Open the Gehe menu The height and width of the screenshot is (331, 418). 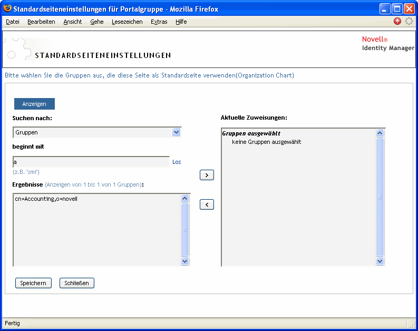(97, 22)
